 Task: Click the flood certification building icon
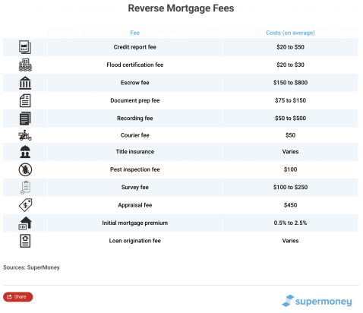click(25, 65)
